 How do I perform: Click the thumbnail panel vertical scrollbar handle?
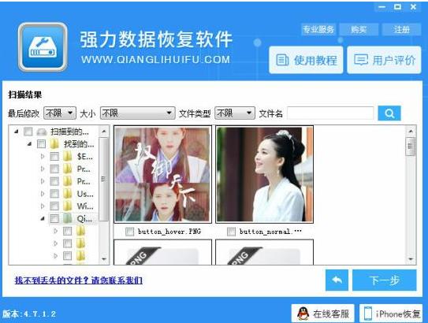click(411, 147)
